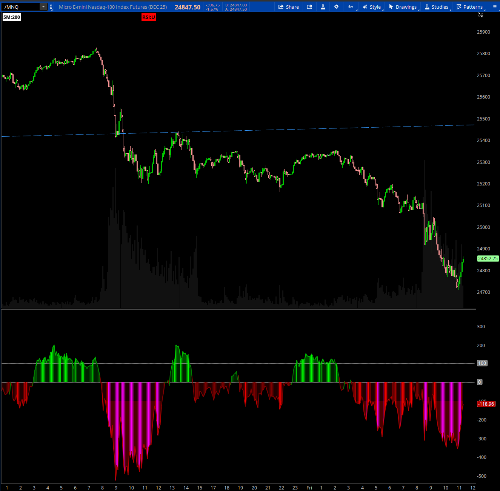The image size is (500, 491).
Task: Open the Patterns menu
Action: 470,7
